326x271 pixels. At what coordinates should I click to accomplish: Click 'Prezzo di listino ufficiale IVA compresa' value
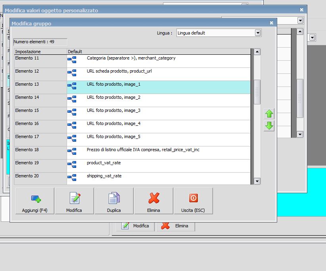click(143, 150)
